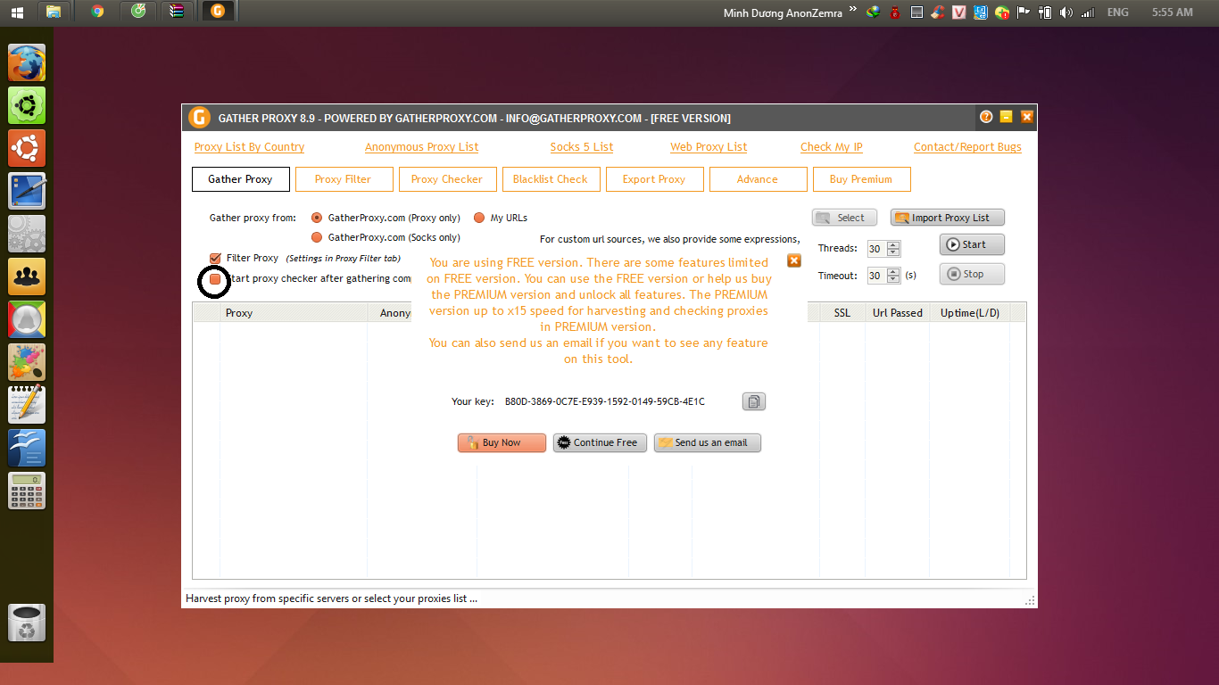
Task: Click the volume speaker tray icon
Action: click(1066, 12)
